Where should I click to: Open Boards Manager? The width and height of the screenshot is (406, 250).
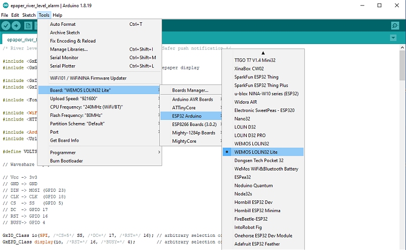(x=190, y=91)
